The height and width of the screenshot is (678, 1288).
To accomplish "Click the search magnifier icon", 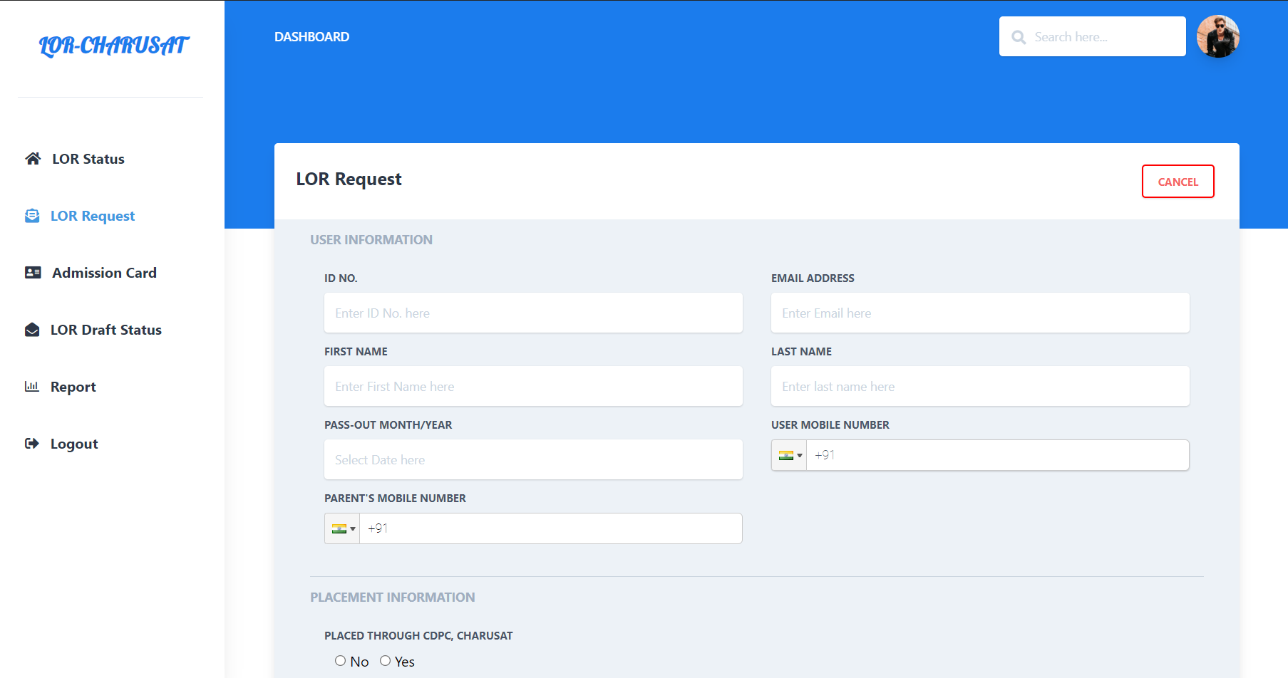I will (1019, 37).
